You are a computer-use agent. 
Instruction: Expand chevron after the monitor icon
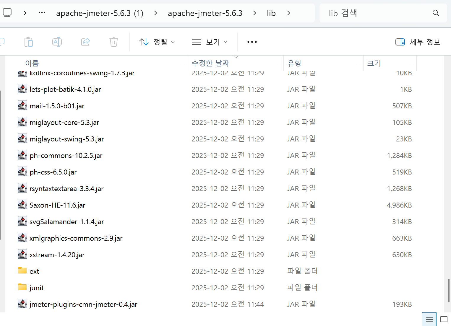pos(25,13)
